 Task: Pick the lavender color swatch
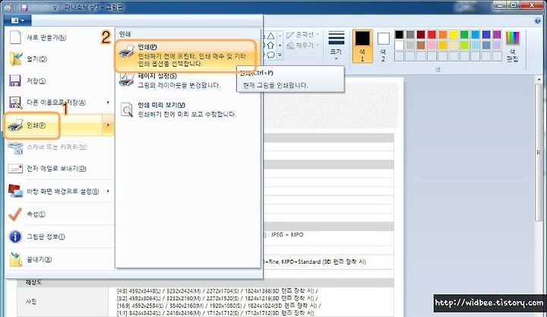tap(497, 45)
